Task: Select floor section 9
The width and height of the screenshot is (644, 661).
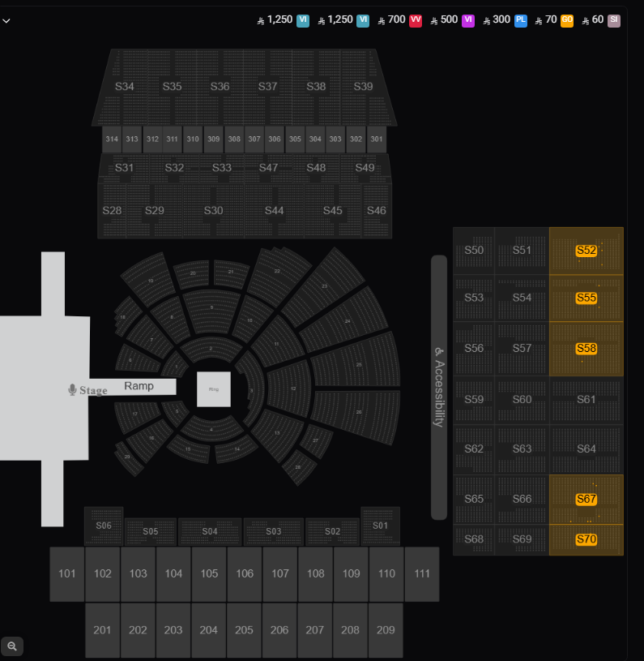Action: click(x=211, y=307)
